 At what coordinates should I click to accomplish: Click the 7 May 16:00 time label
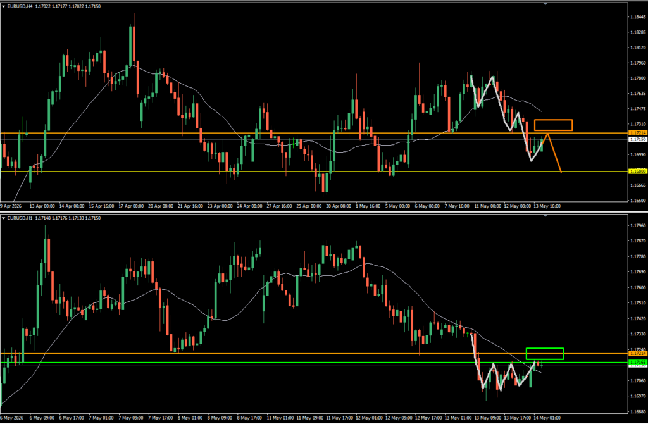[x=457, y=206]
